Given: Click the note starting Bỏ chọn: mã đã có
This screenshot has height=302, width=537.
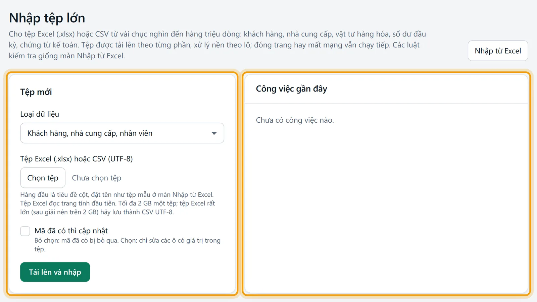Looking at the screenshot, I should [128, 245].
